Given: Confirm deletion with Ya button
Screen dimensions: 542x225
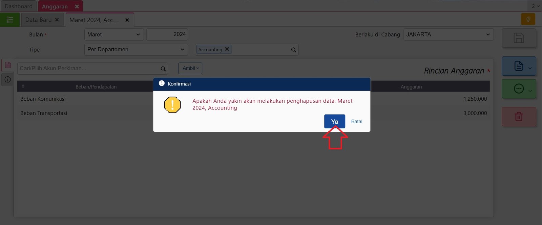Looking at the screenshot, I should 334,122.
